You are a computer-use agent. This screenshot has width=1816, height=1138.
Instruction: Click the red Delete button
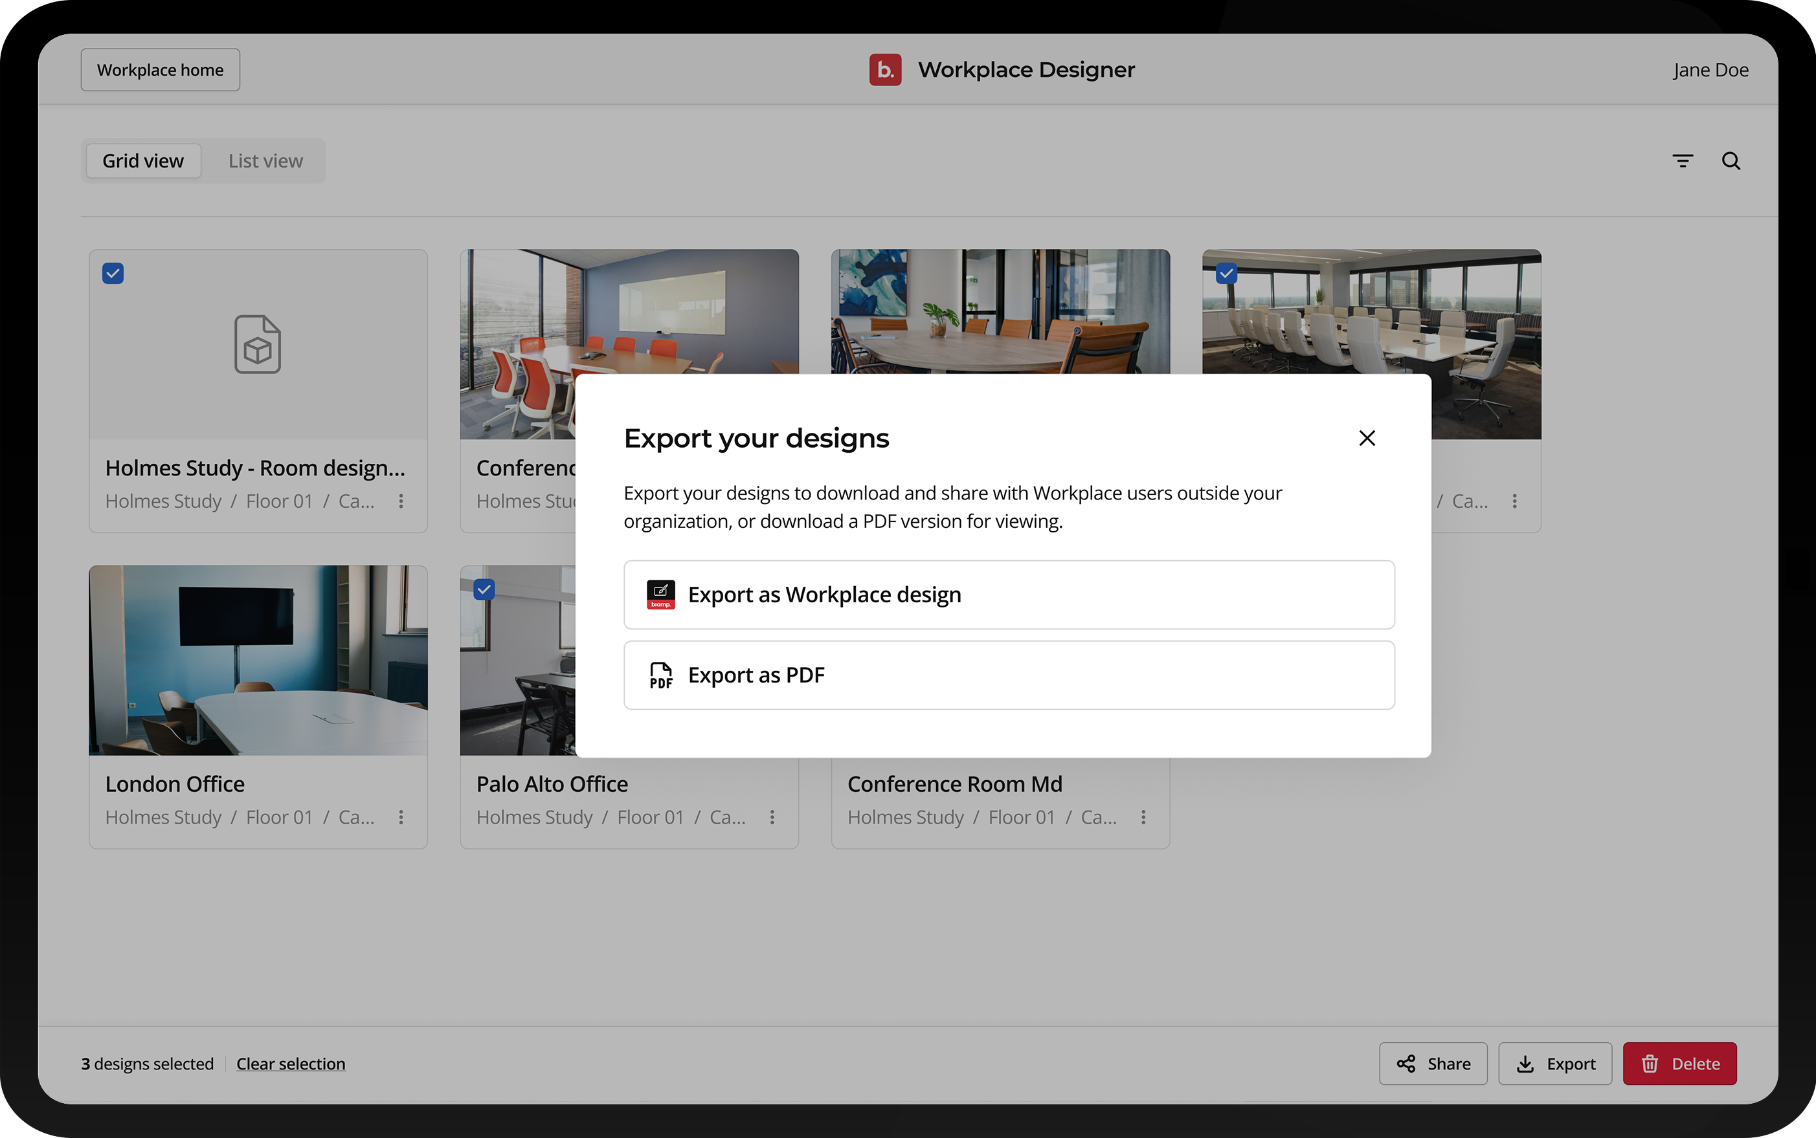pos(1679,1064)
